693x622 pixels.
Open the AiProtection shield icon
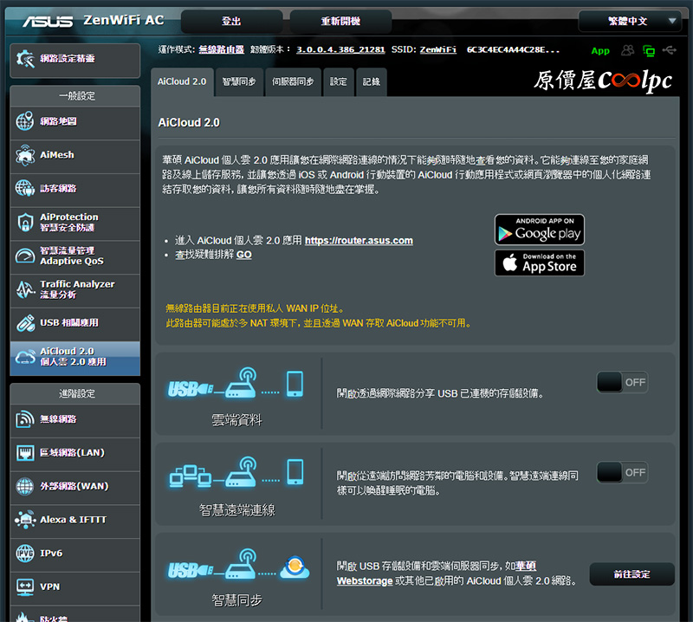click(x=25, y=222)
